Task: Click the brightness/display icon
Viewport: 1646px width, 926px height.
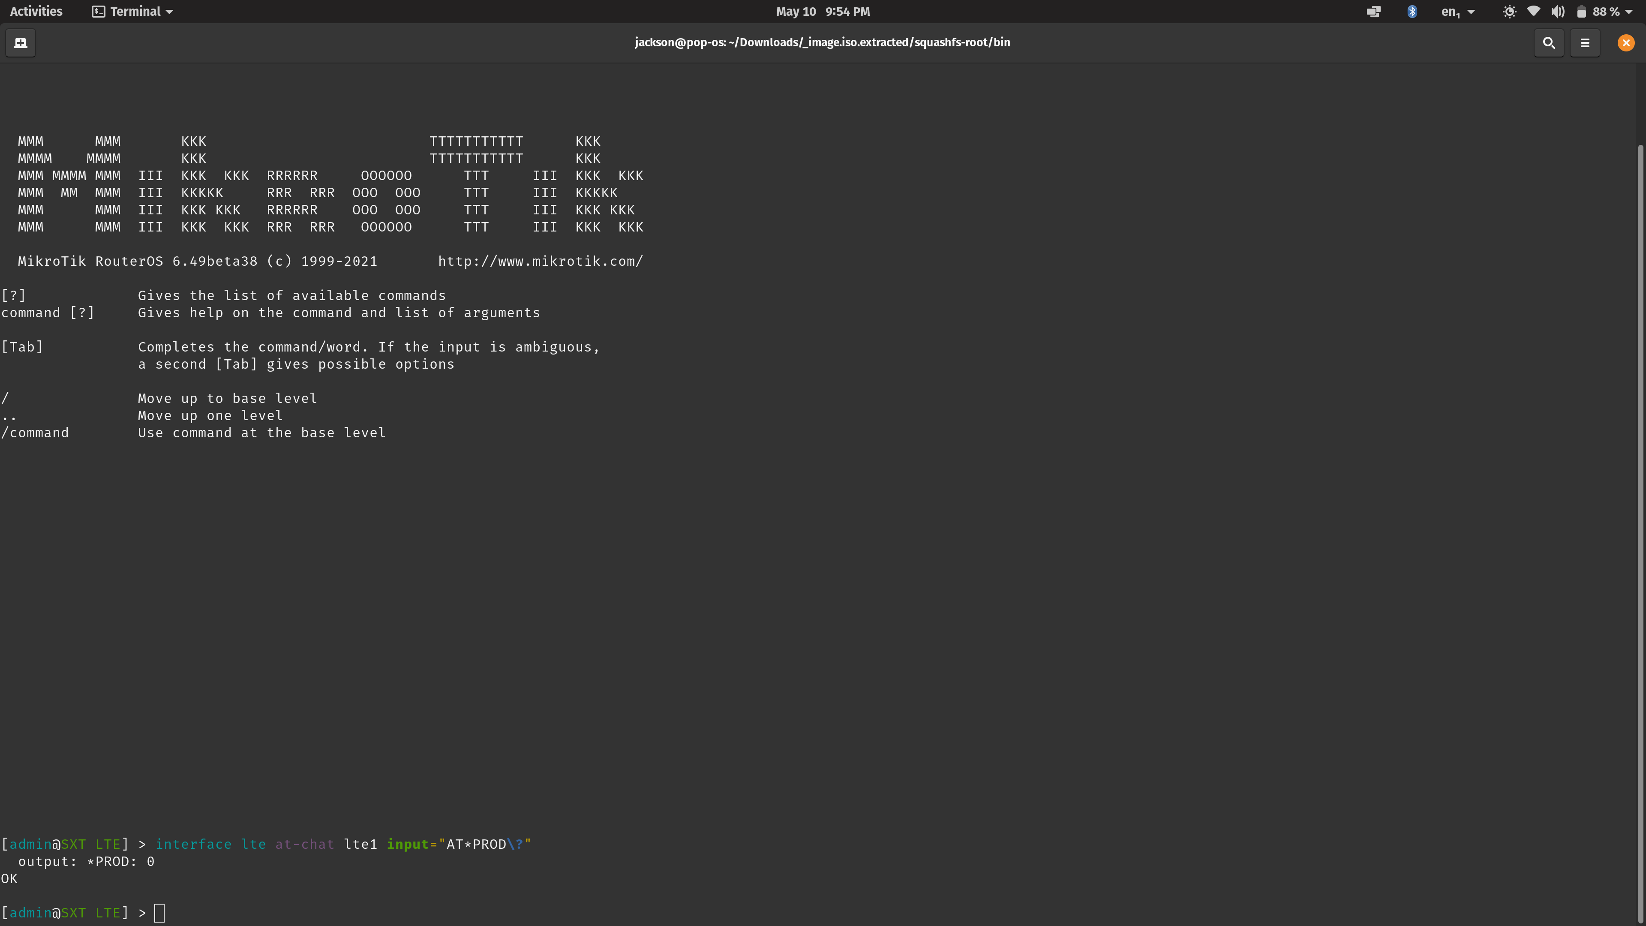Action: pyautogui.click(x=1511, y=11)
